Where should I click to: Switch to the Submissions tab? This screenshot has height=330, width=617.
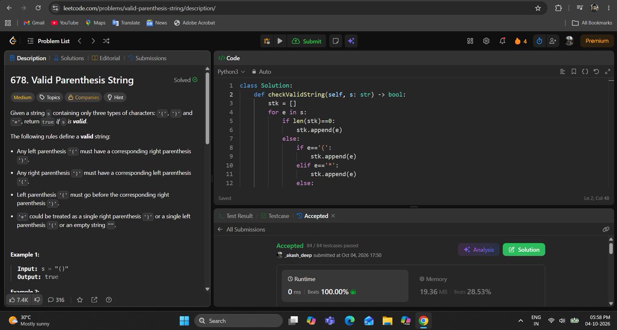[x=147, y=58]
